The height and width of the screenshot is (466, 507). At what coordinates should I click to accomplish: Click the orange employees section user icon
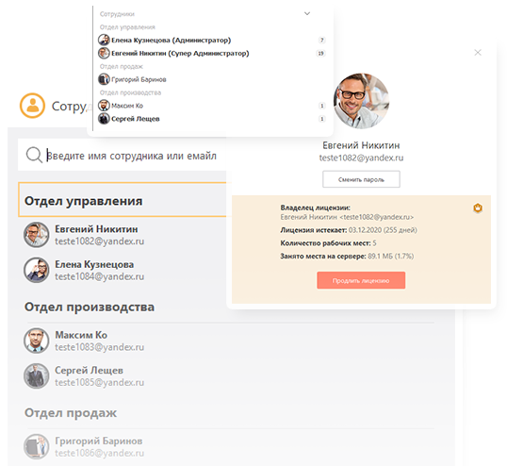point(32,106)
